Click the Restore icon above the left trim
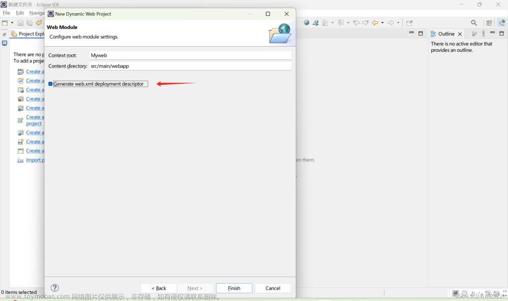This screenshot has width=508, height=301. pos(4,35)
